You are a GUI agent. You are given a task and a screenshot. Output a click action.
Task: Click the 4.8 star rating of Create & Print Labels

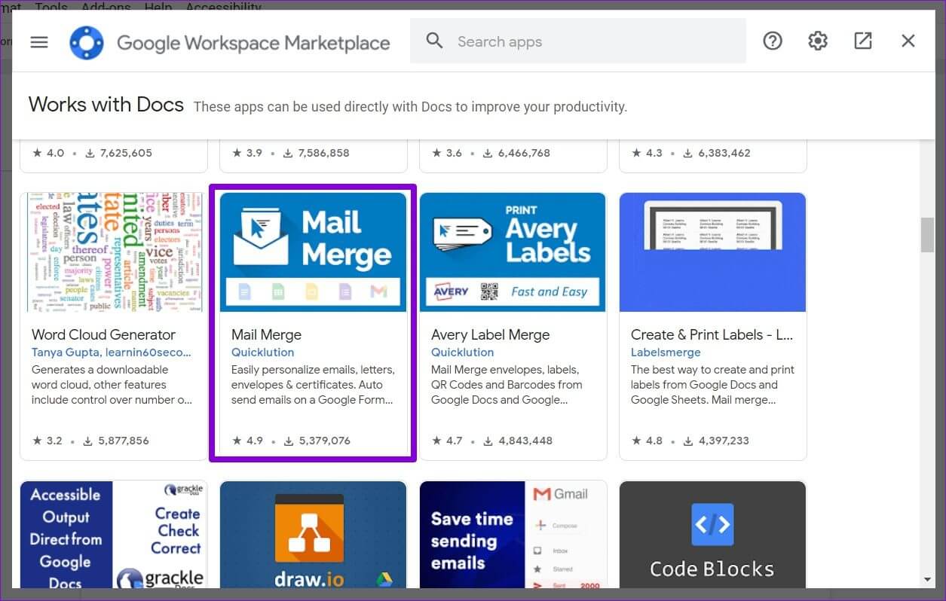(x=647, y=441)
